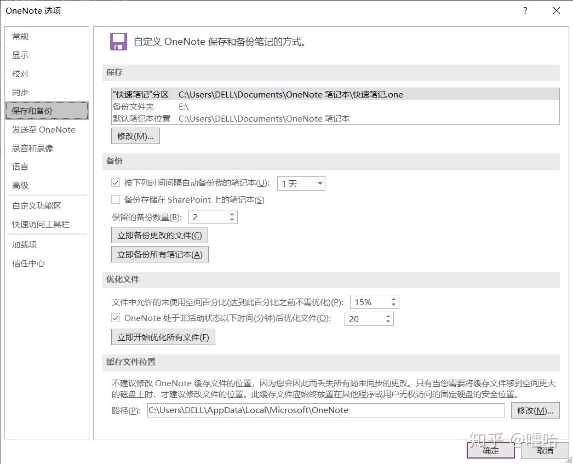Click 立即备份更改的文件(C) button

[160, 236]
